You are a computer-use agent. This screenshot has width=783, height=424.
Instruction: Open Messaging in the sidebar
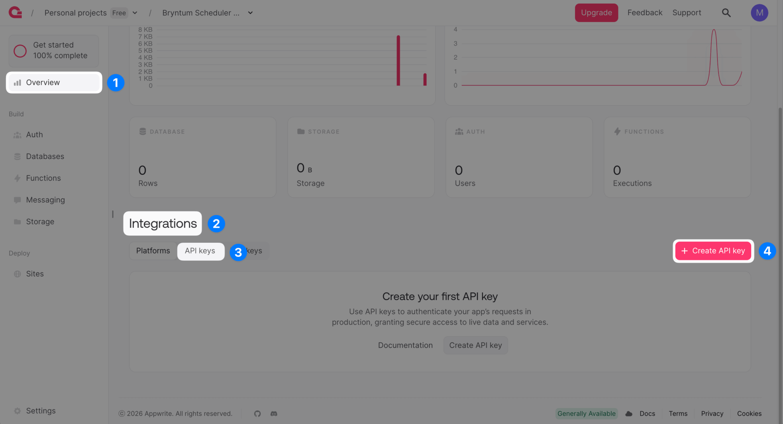coord(45,200)
